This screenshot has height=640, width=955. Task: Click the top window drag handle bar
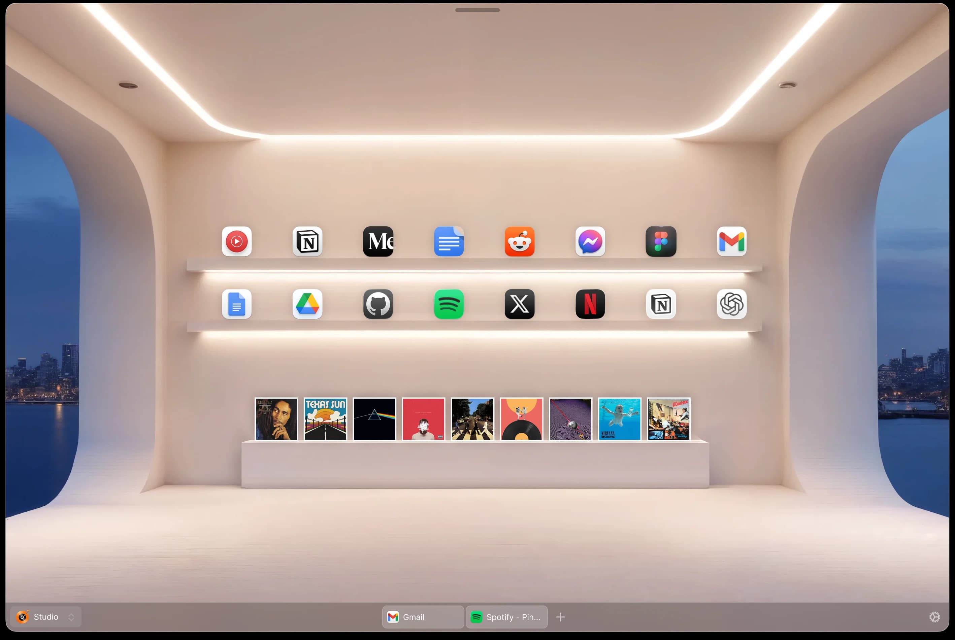coord(477,10)
